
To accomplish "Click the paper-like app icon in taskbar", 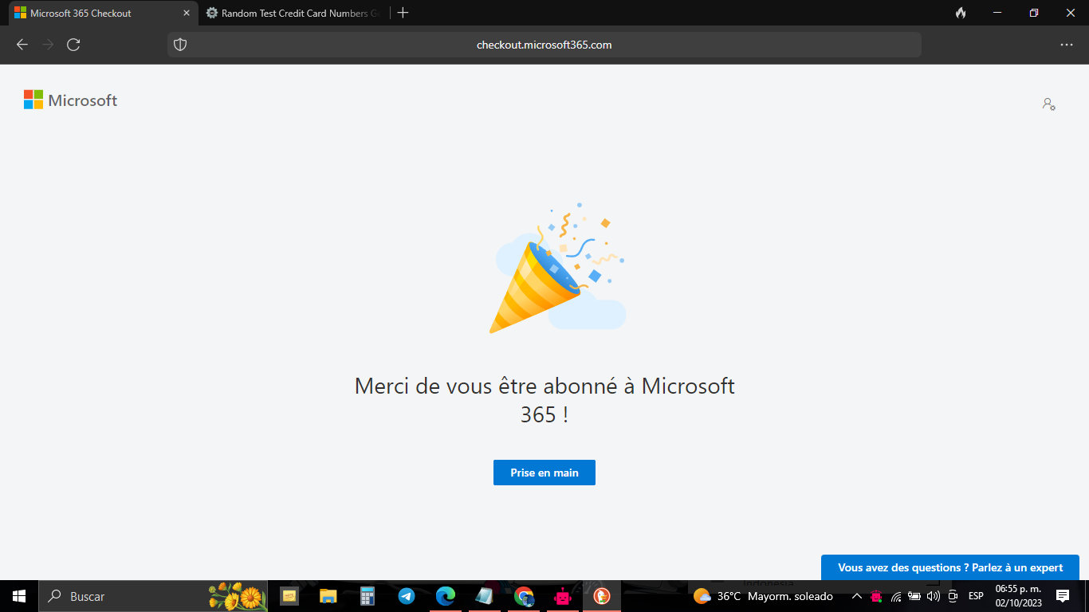I will tap(485, 596).
